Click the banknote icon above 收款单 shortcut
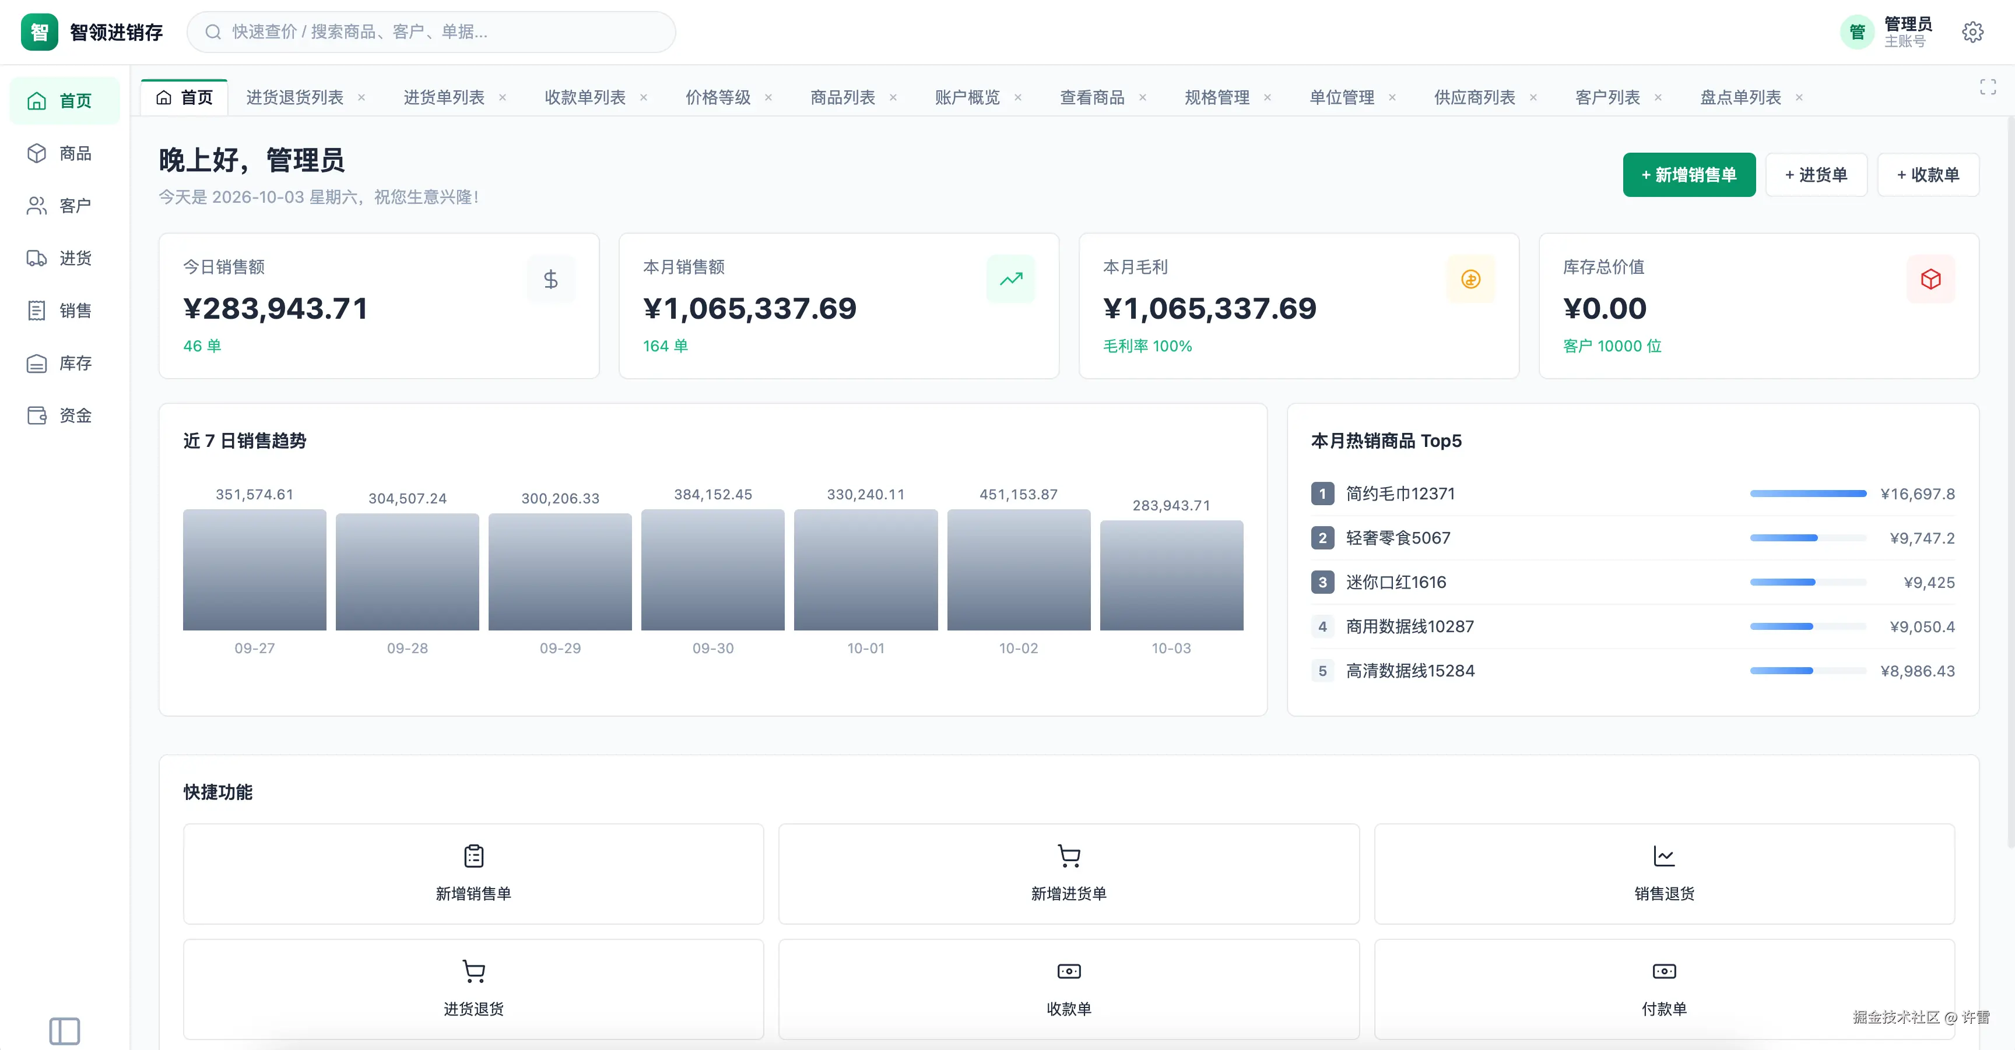 tap(1069, 971)
